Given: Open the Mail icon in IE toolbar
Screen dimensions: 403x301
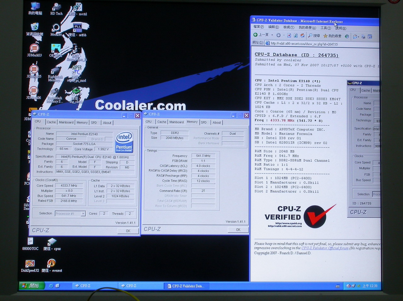Looking at the screenshot, I should pyautogui.click(x=355, y=36).
